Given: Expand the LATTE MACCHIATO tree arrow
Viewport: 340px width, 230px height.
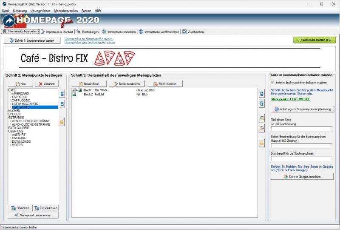Looking at the screenshot, I should [x=10, y=104].
